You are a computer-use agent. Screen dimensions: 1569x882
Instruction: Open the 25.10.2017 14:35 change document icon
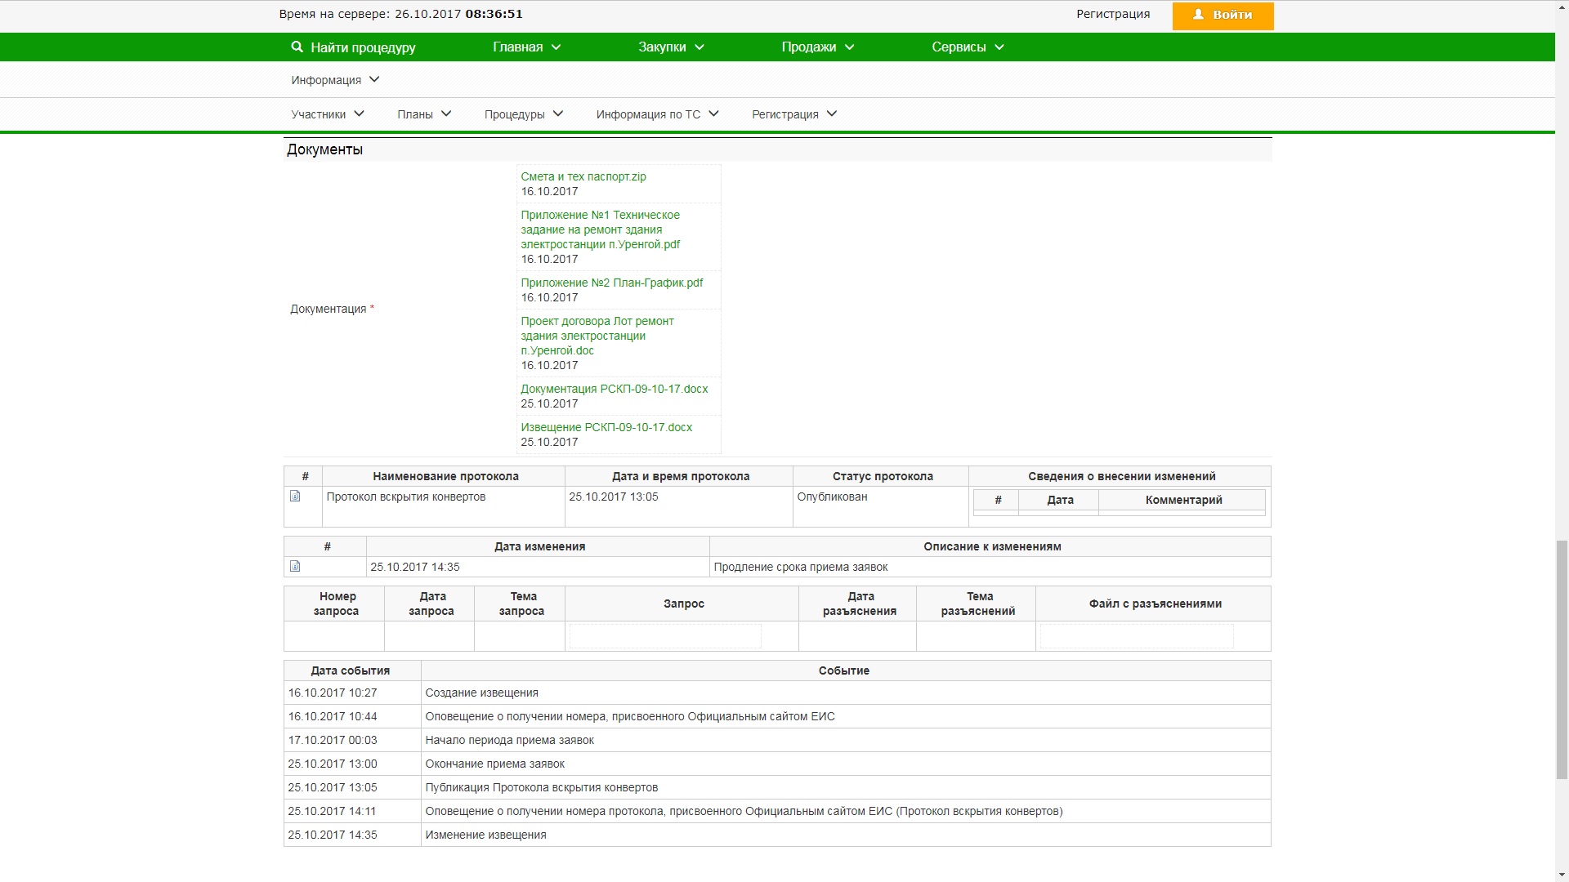point(295,566)
